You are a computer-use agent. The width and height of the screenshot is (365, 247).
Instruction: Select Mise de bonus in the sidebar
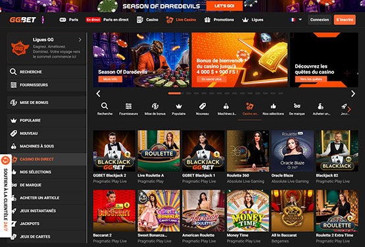tap(46, 103)
